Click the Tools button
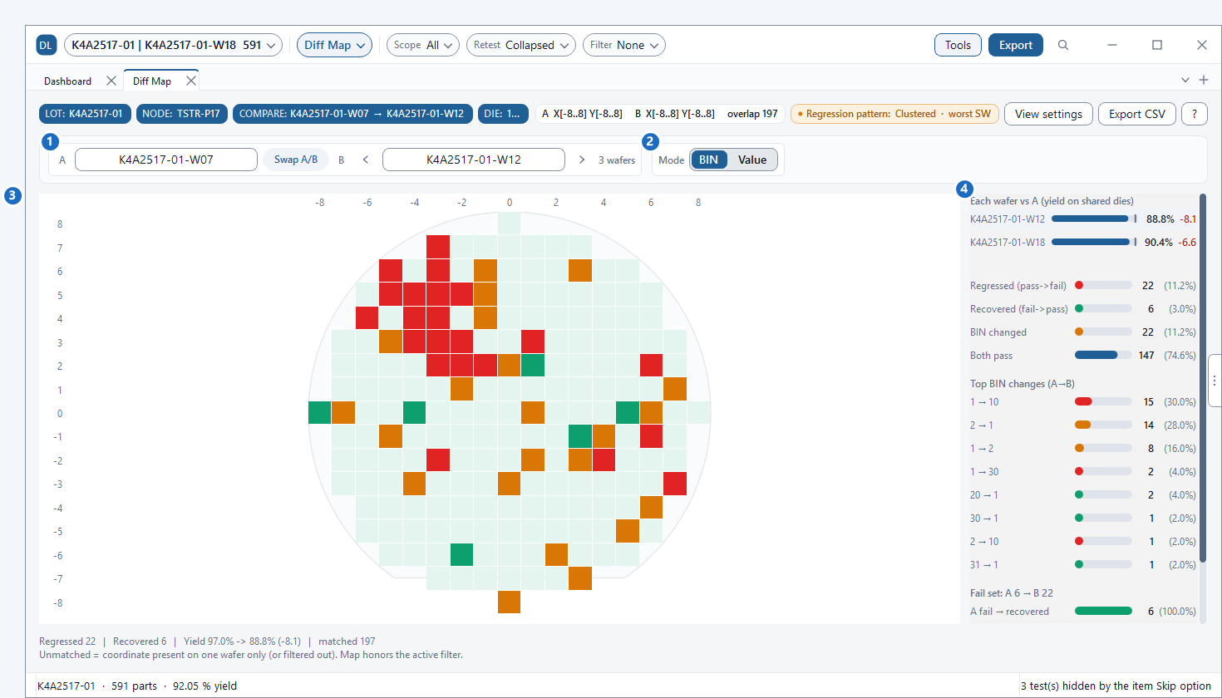This screenshot has height=698, width=1222. pyautogui.click(x=958, y=45)
